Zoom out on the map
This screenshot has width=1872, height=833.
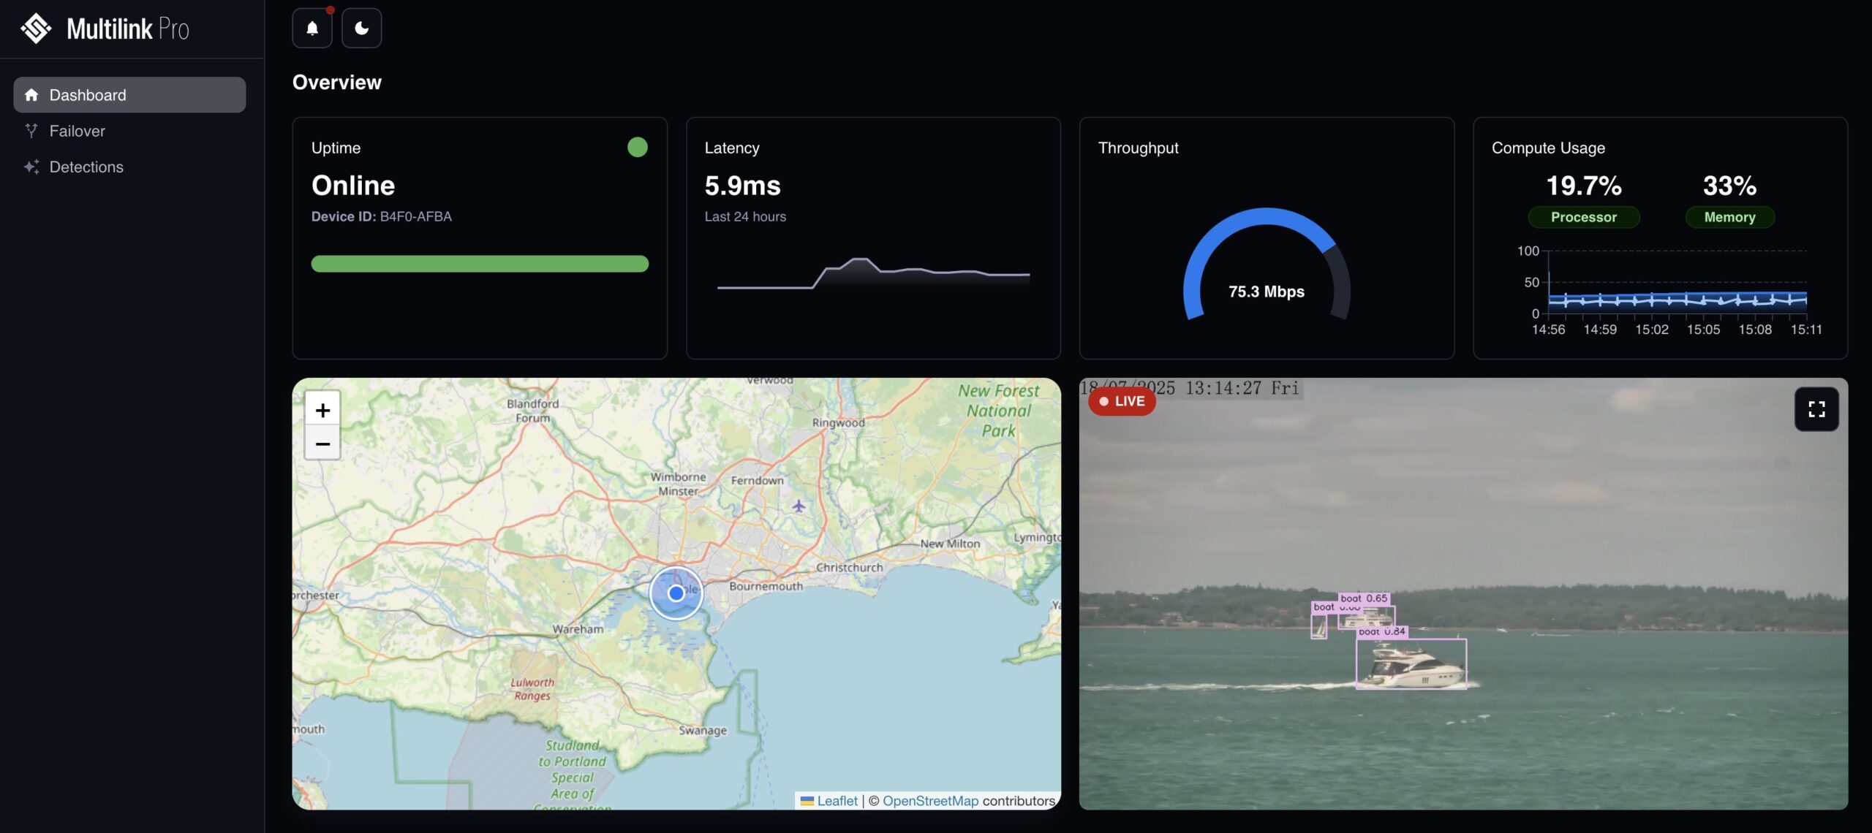(x=322, y=444)
